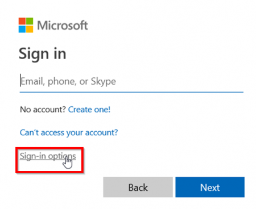The image size is (256, 209).
Task: Click the blinking text cursor in email field
Action: (x=20, y=80)
